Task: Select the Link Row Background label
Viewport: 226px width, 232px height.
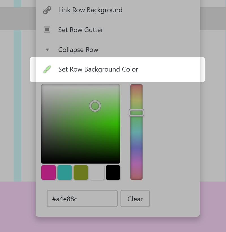Action: click(x=90, y=10)
